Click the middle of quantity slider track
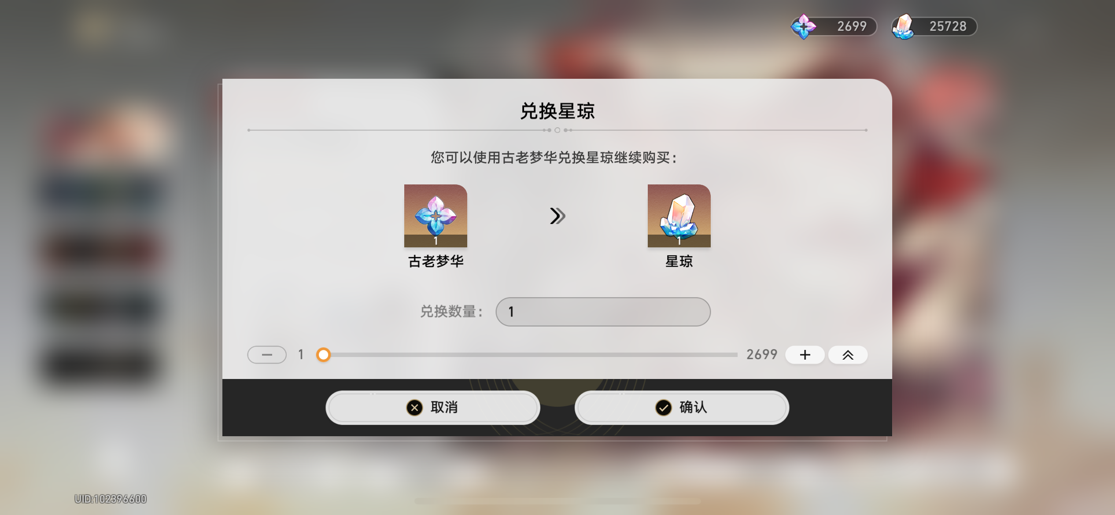The image size is (1115, 515). coord(531,355)
